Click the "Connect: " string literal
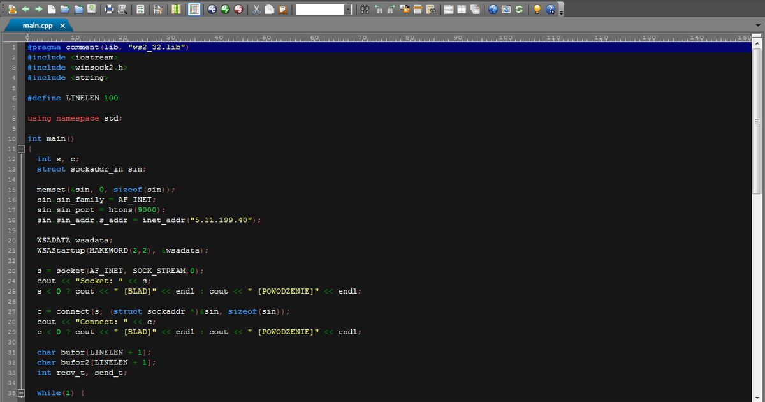Image resolution: width=765 pixels, height=402 pixels. pos(101,322)
